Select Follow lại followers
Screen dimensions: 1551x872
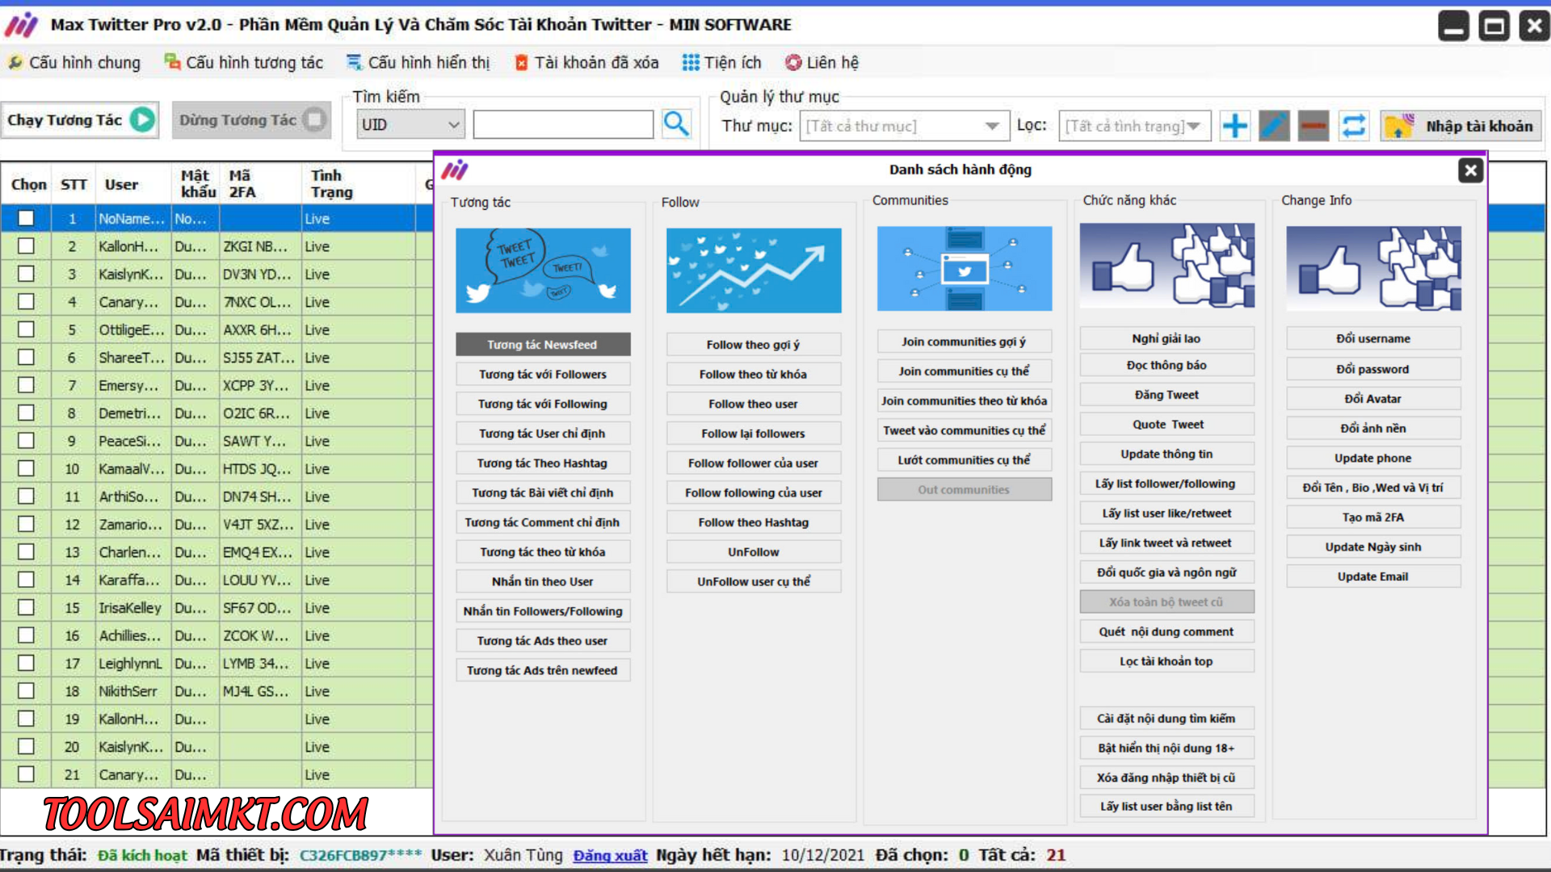(x=754, y=434)
